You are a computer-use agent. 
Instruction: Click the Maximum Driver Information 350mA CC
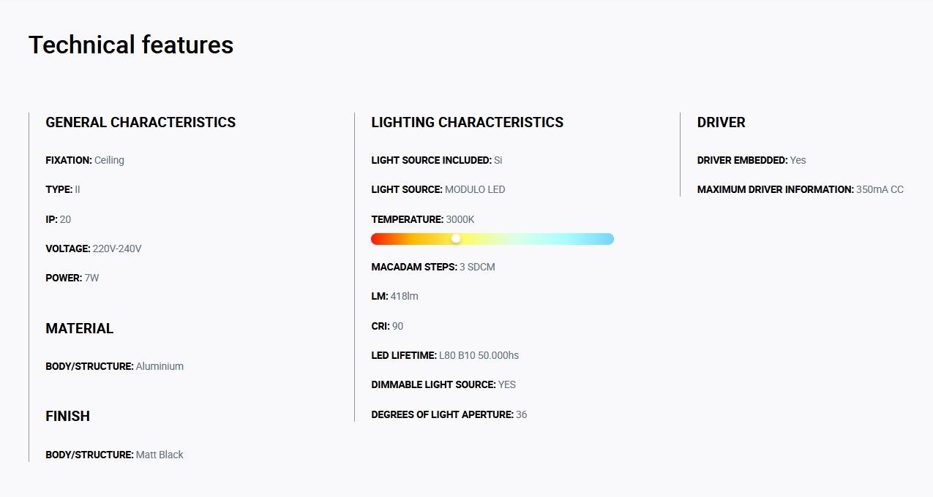tap(800, 189)
